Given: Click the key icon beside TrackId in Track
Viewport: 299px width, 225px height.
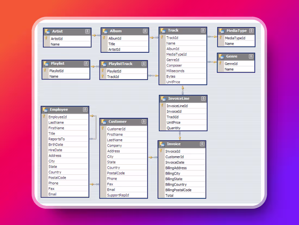Looking at the screenshot, I should 161,38.
